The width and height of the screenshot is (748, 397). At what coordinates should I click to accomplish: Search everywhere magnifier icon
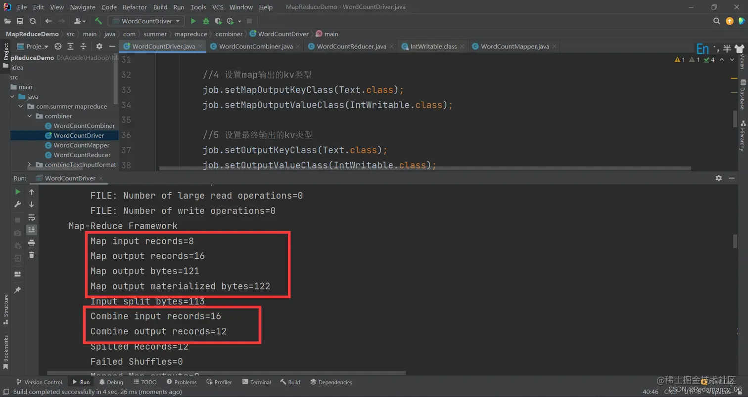pos(717,21)
